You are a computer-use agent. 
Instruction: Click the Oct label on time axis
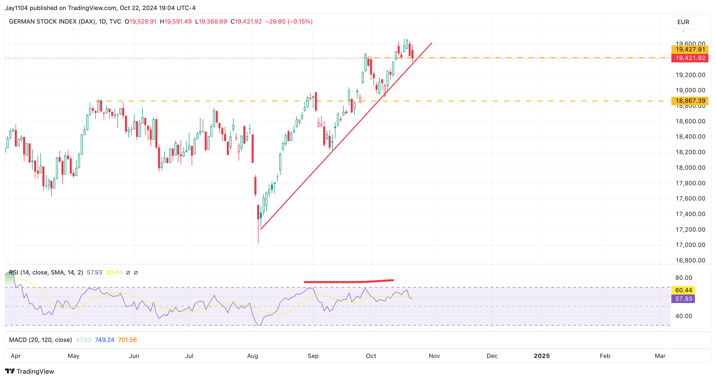click(371, 356)
